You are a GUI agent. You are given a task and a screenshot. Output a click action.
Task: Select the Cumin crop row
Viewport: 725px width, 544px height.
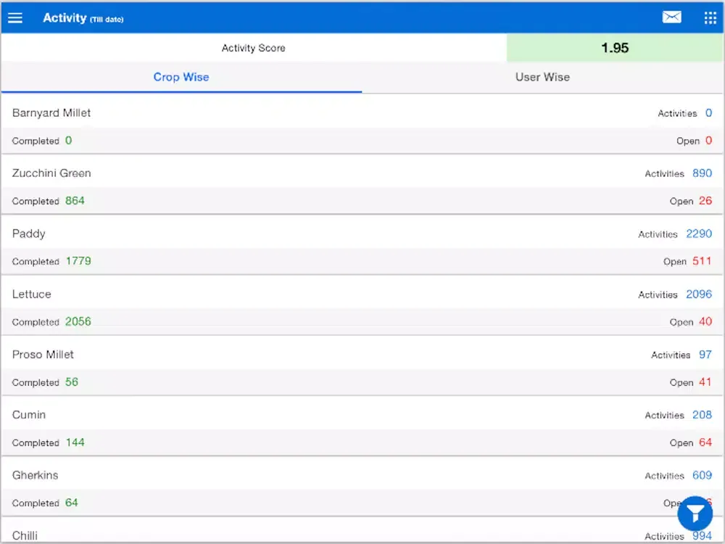[362, 426]
